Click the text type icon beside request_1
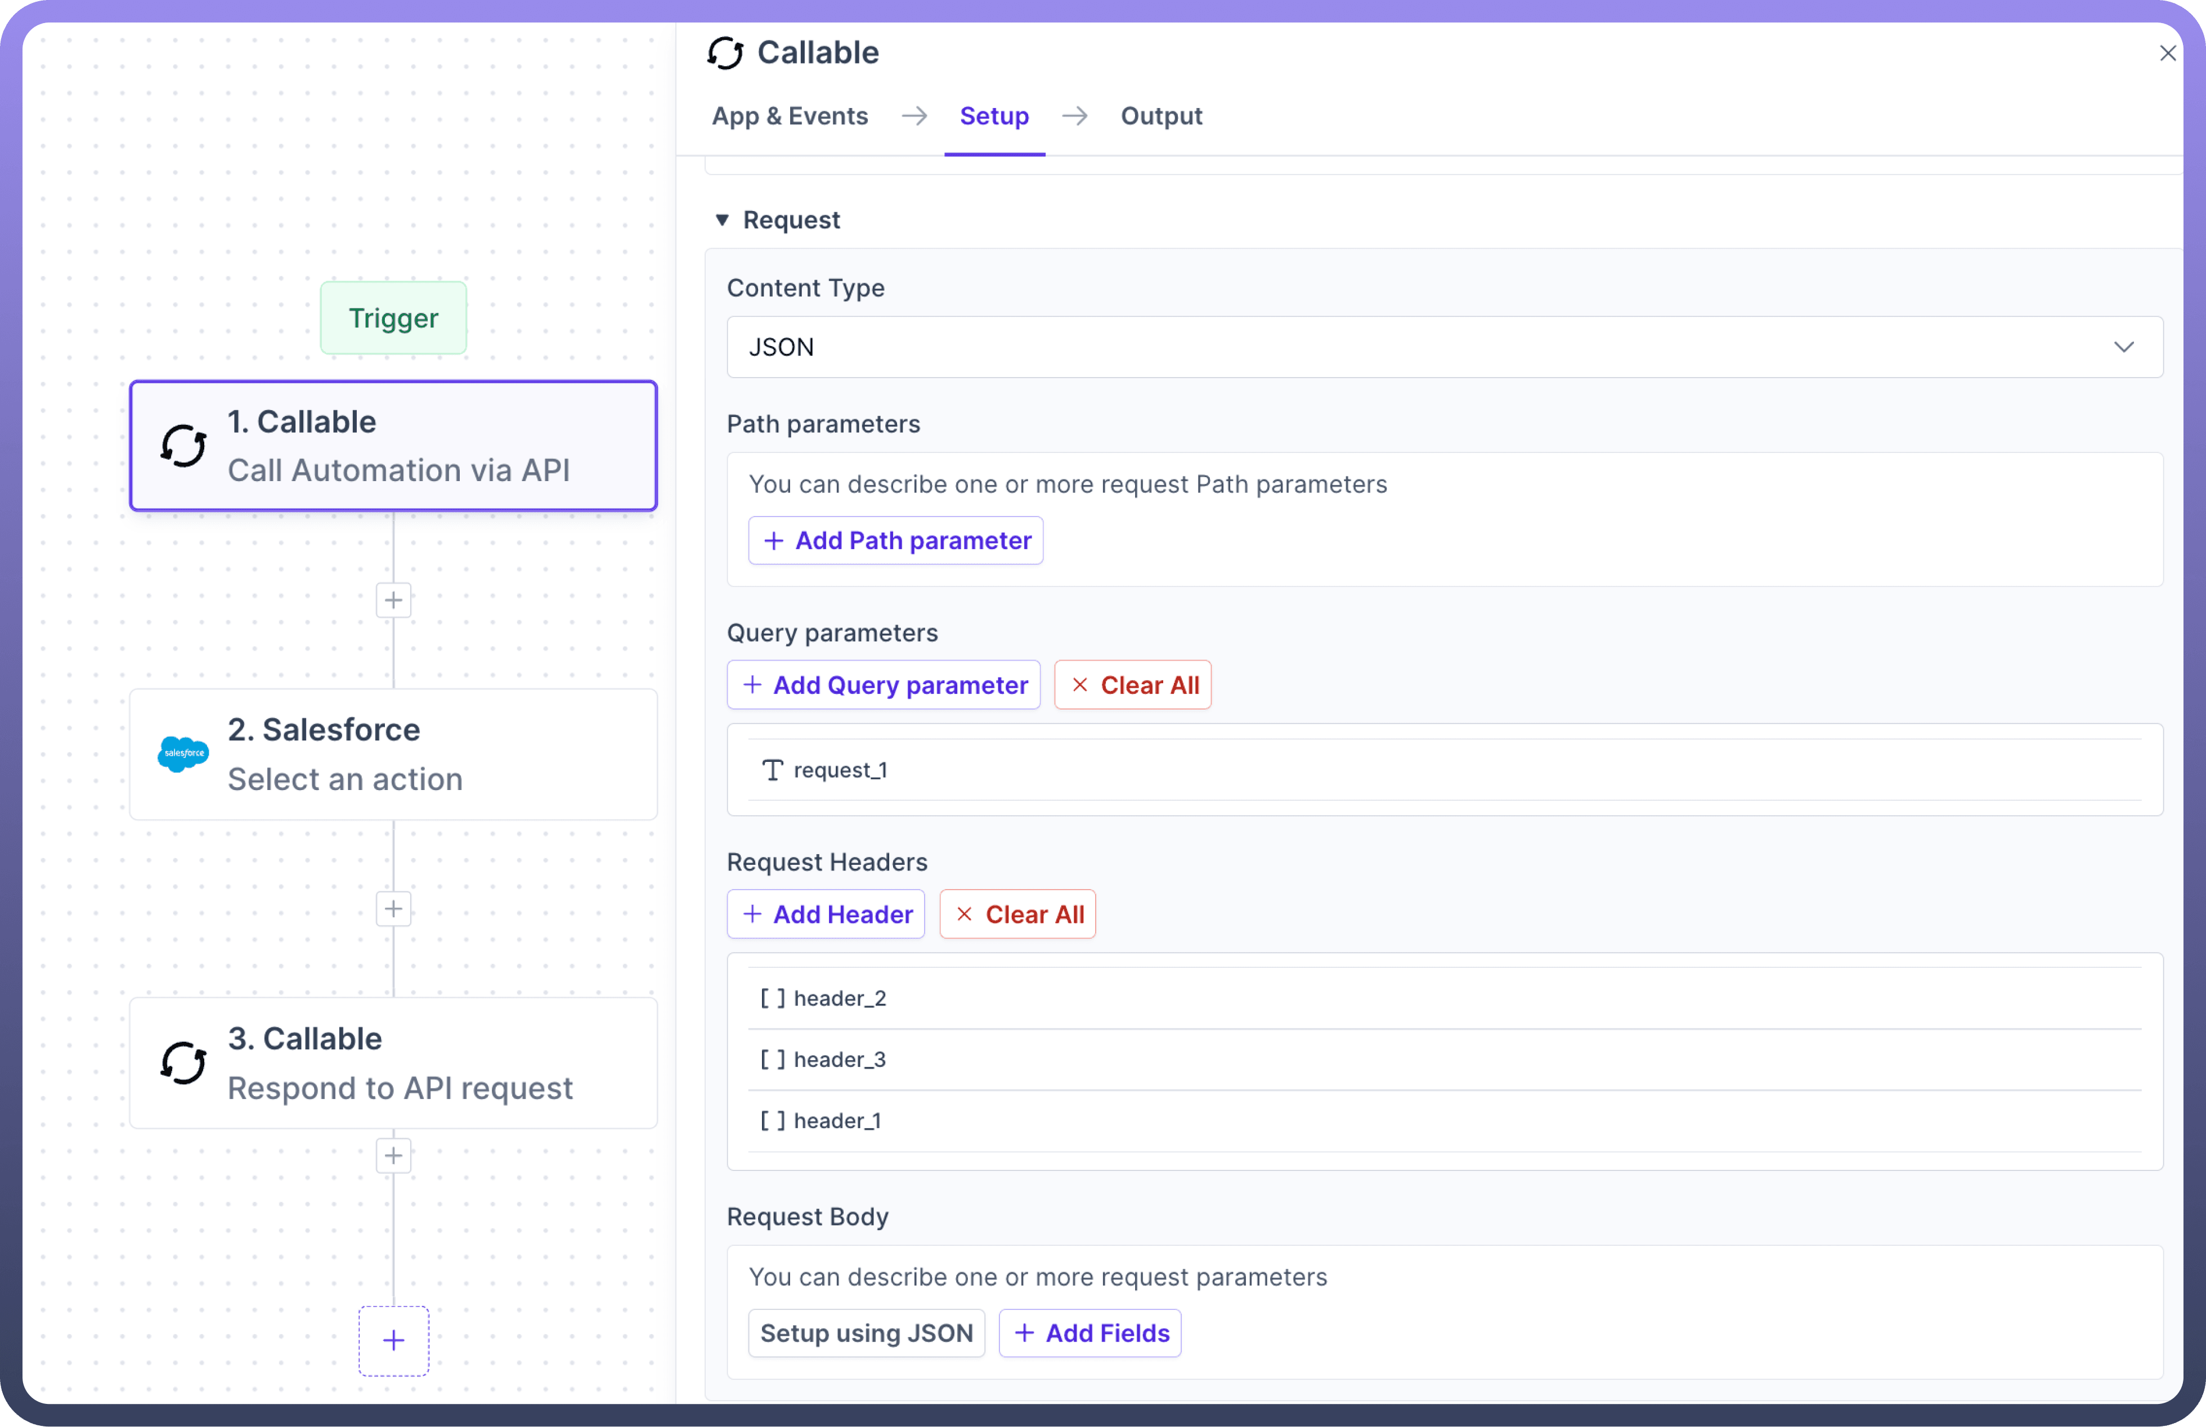 tap(772, 770)
